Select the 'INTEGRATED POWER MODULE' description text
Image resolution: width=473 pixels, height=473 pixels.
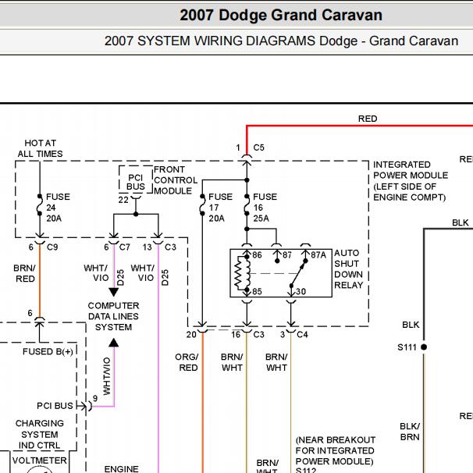tap(411, 181)
